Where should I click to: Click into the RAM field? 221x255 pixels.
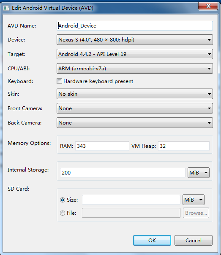click(x=102, y=146)
